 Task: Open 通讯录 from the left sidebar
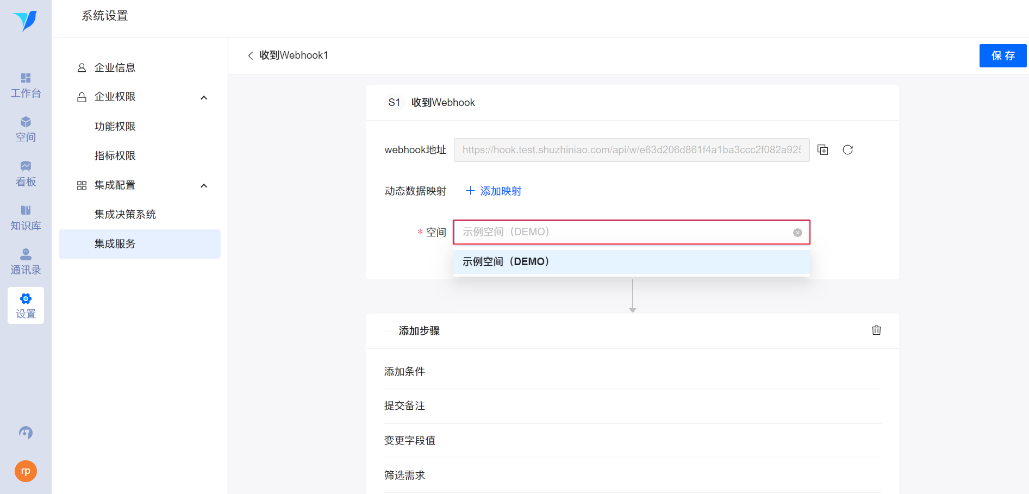pyautogui.click(x=26, y=262)
